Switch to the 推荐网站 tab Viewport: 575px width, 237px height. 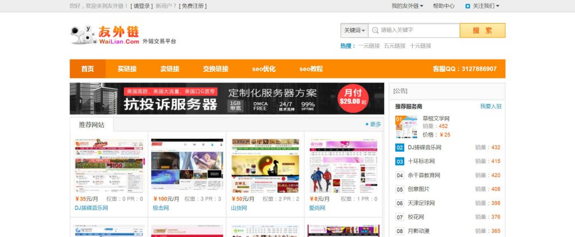coord(92,125)
